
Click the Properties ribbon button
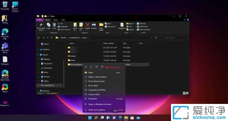pyautogui.click(x=122, y=26)
